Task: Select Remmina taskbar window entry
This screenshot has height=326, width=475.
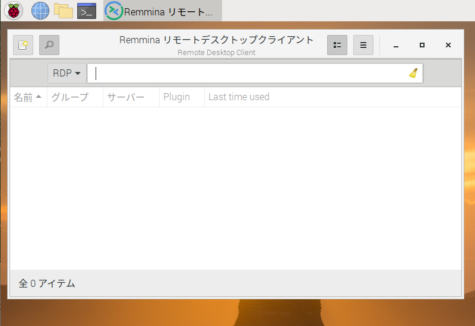Action: (163, 11)
